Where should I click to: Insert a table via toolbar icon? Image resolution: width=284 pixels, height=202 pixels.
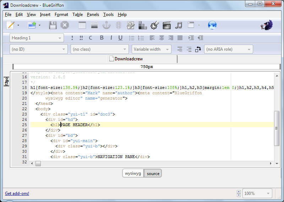tap(82, 25)
